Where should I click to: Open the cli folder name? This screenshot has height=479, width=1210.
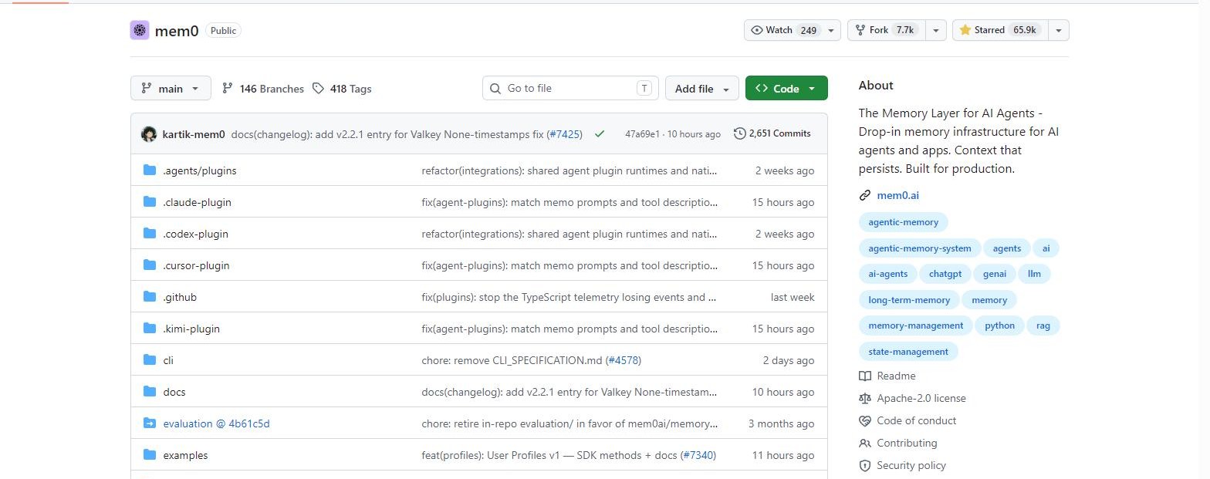(168, 360)
